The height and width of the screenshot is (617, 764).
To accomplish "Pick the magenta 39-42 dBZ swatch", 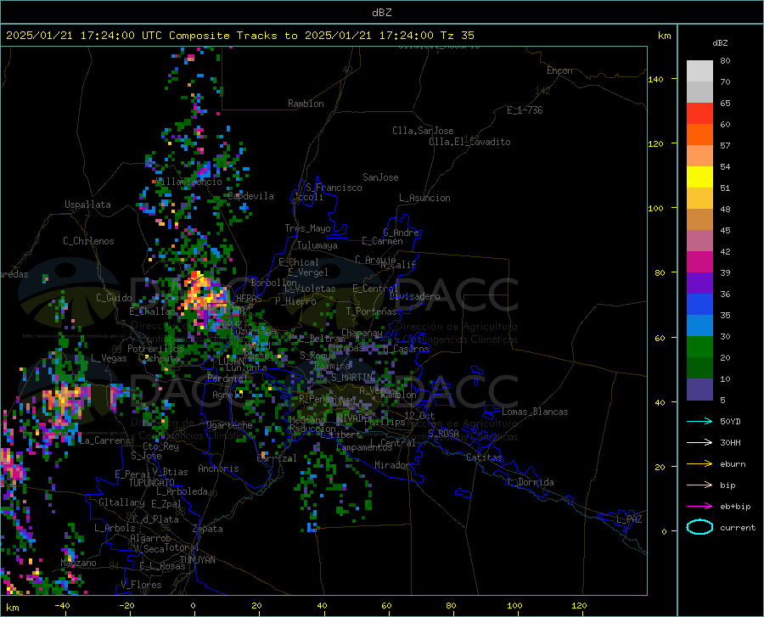I will [699, 262].
